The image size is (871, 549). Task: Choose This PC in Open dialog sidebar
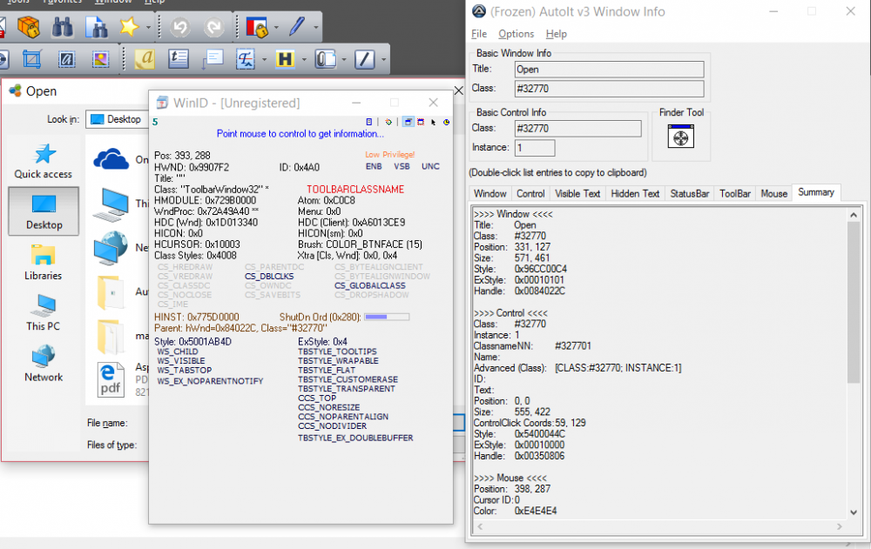click(44, 313)
